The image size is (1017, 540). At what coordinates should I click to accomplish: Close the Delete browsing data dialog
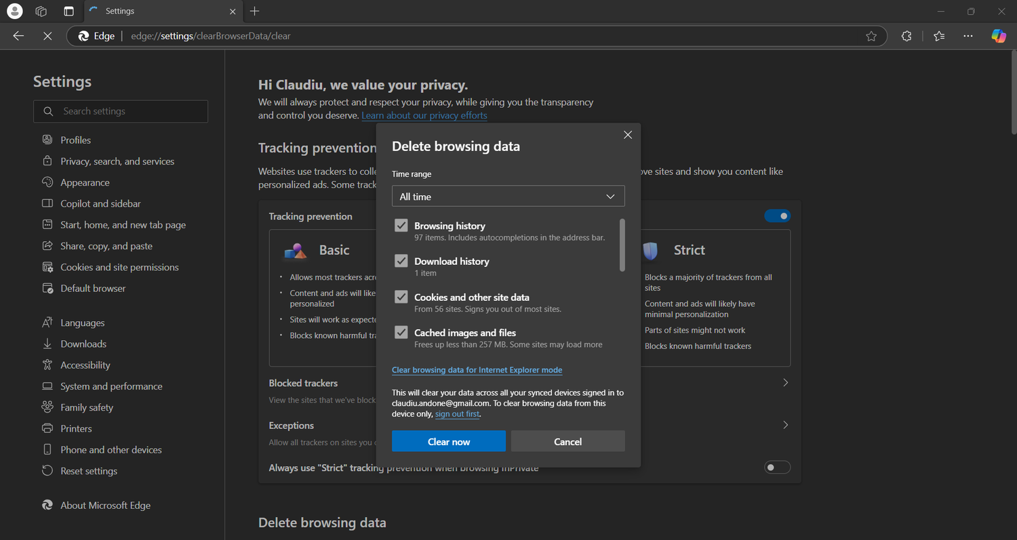[x=628, y=135]
